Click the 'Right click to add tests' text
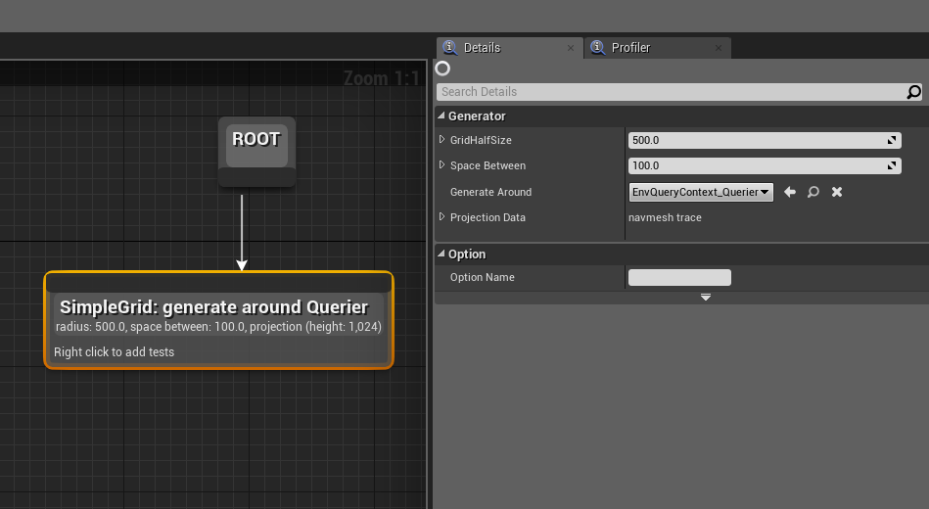The width and height of the screenshot is (929, 509). click(x=114, y=352)
